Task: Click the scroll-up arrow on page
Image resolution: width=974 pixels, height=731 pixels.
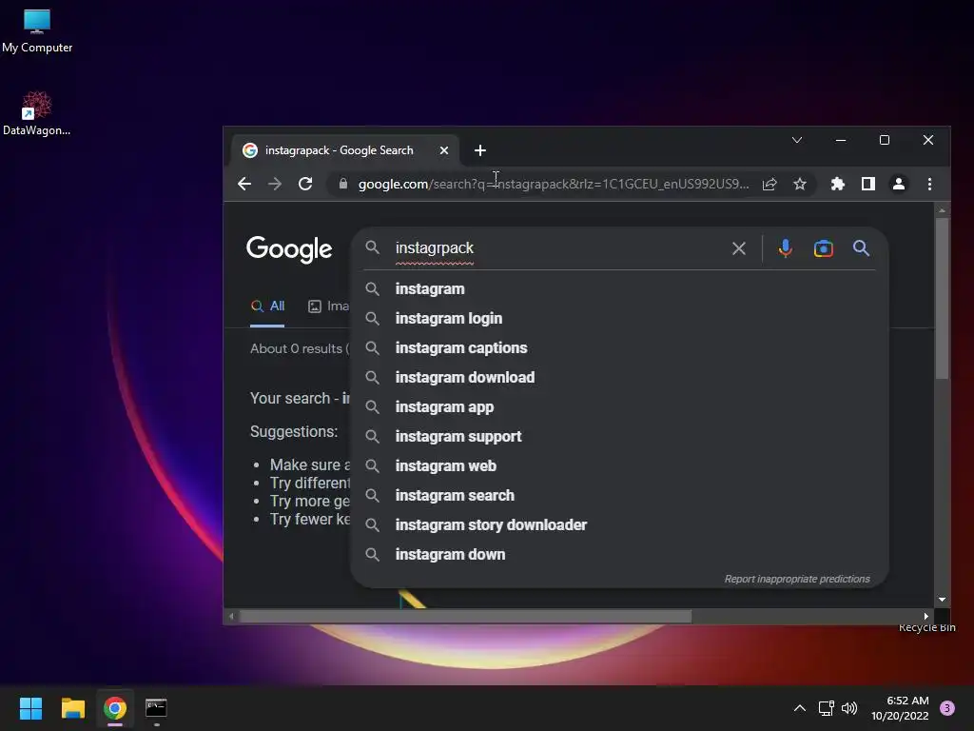Action: (x=942, y=210)
